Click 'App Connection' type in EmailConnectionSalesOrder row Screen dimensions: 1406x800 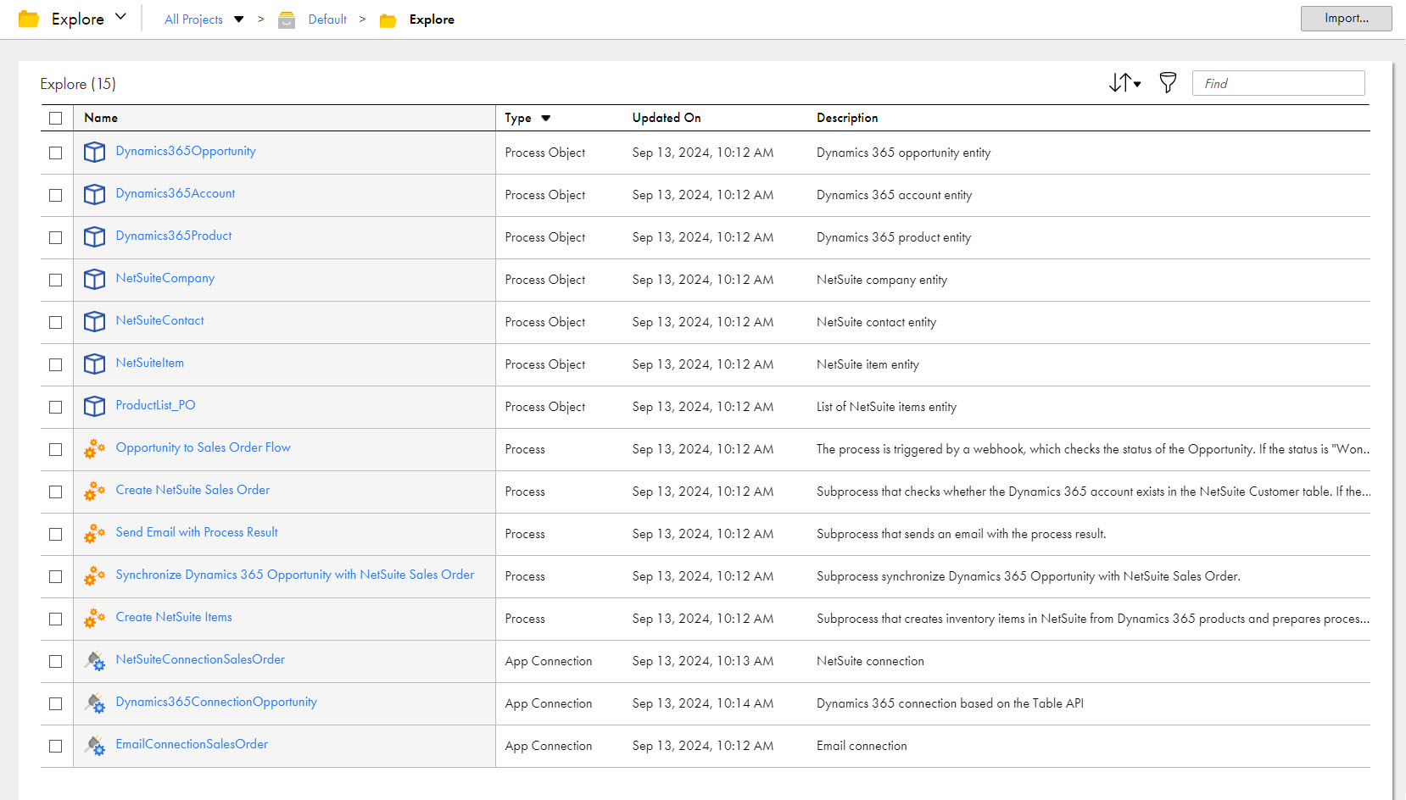coord(549,746)
